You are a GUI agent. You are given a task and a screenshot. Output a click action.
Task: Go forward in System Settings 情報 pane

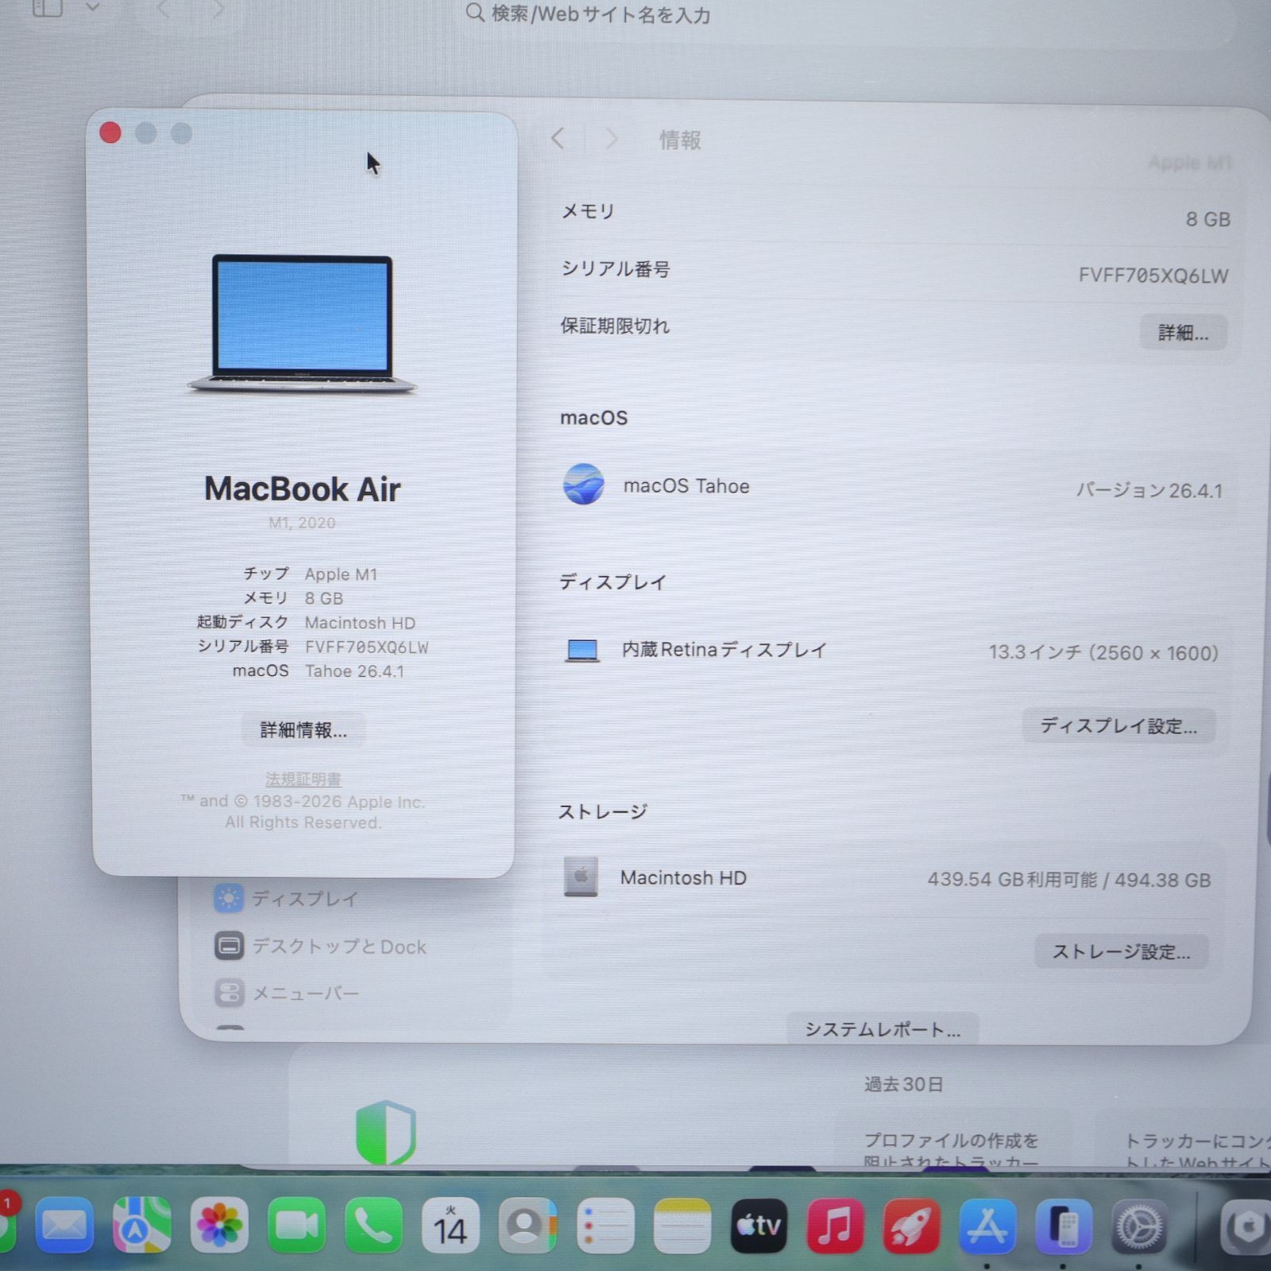[x=611, y=139]
